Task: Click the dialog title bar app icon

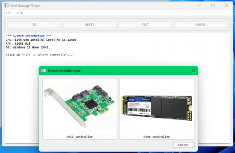Action: (x=44, y=71)
